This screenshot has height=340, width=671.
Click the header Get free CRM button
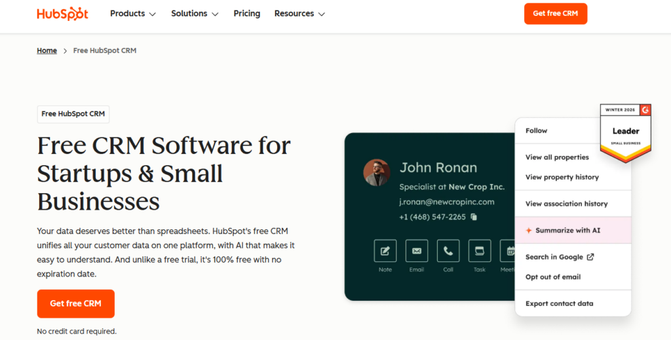pyautogui.click(x=556, y=14)
